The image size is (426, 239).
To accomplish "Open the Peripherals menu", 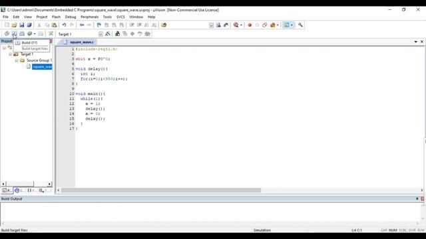I will click(89, 17).
